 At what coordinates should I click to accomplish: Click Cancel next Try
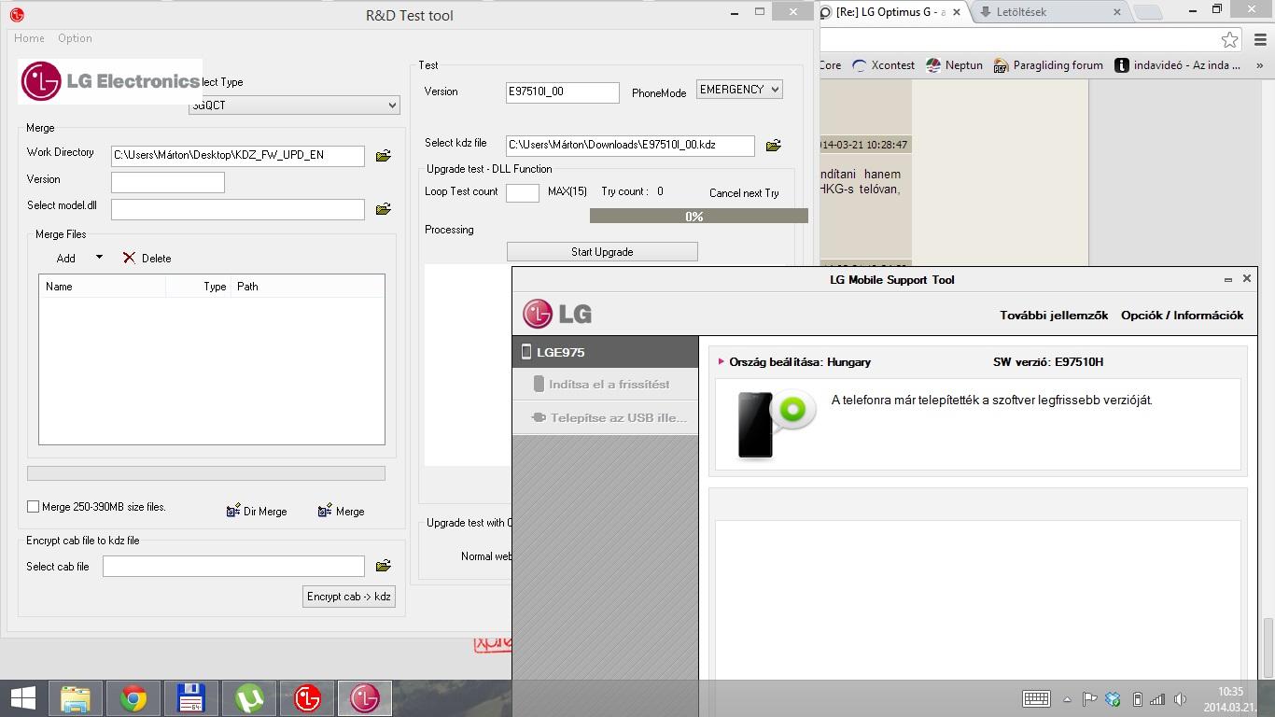point(744,193)
